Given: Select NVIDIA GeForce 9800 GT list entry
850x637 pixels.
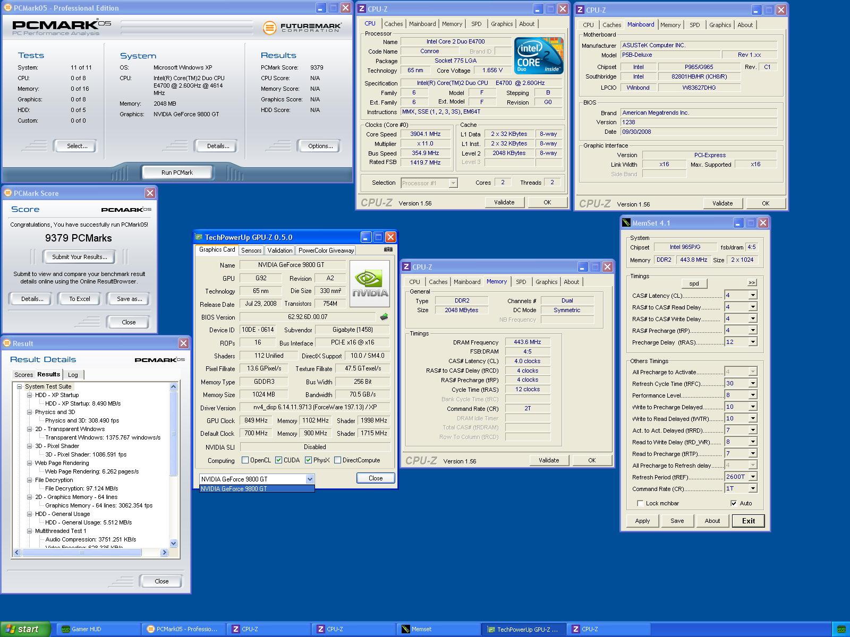Looking at the screenshot, I should [x=257, y=489].
